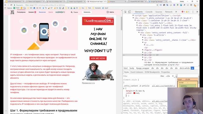This screenshot has height=114, width=203.
Task: Click the Elements panel scrollbar thumb
Action: (x=199, y=32)
